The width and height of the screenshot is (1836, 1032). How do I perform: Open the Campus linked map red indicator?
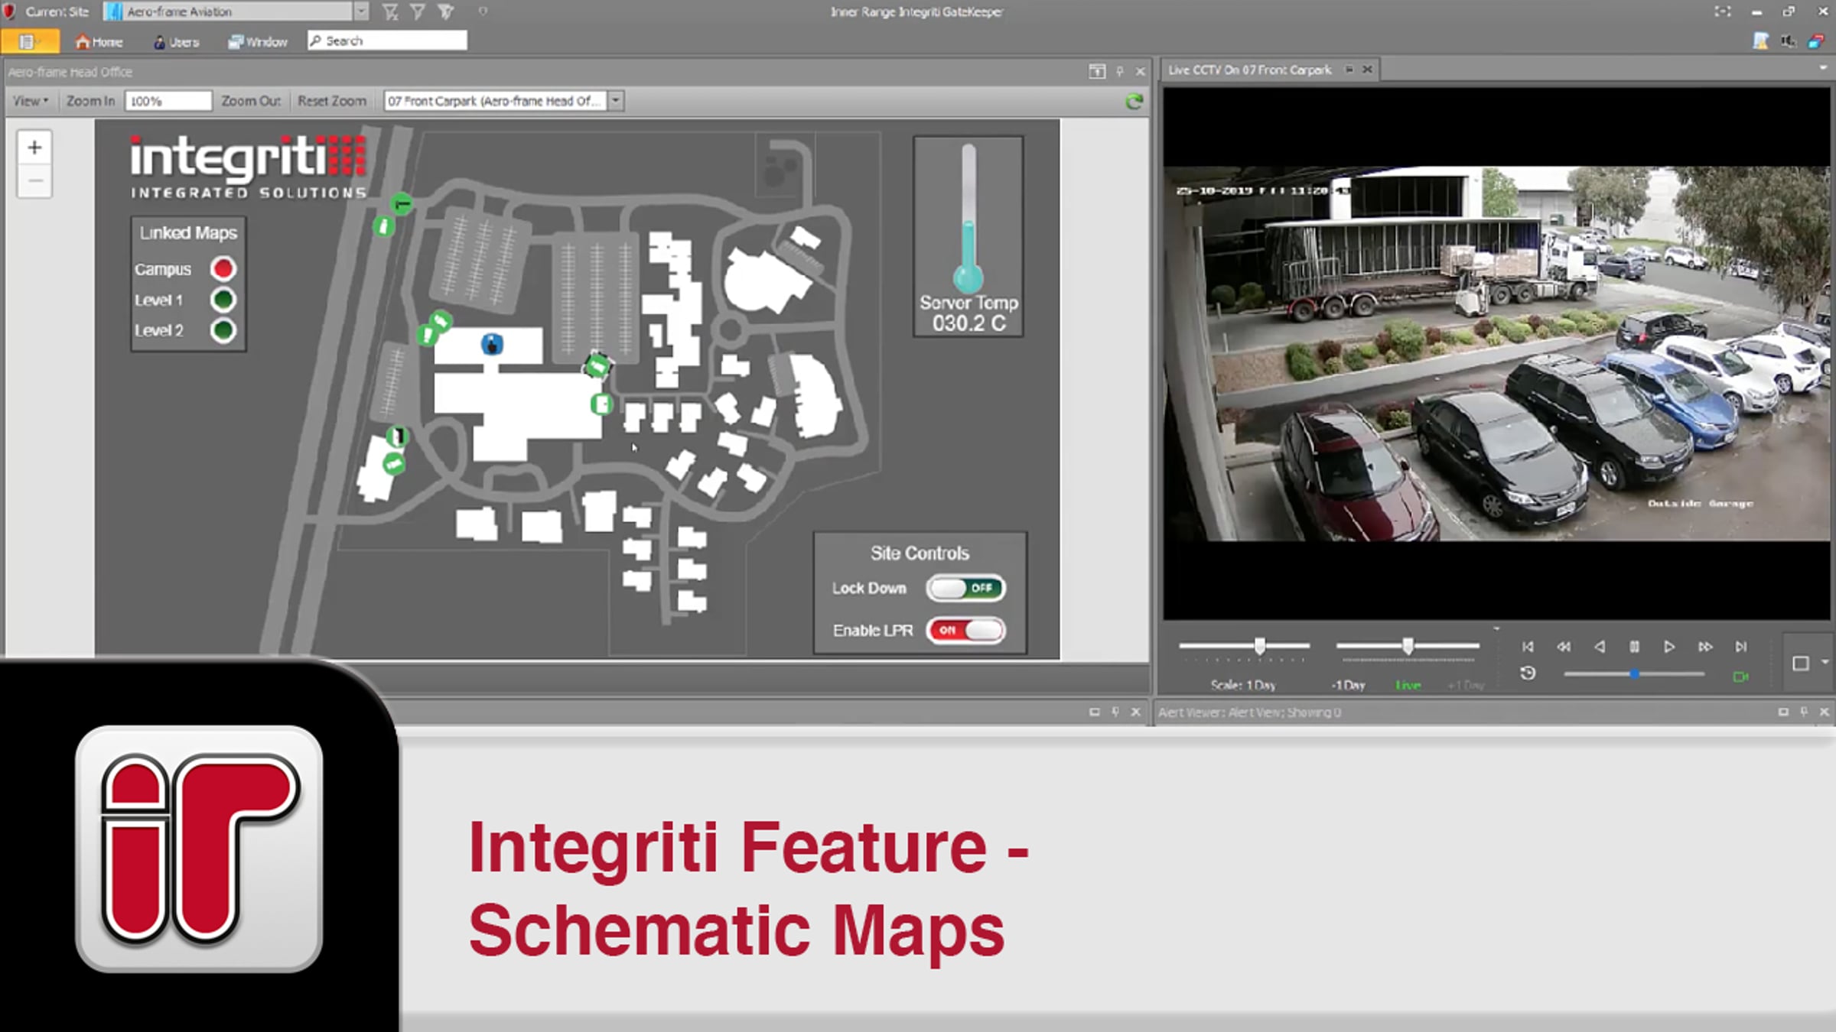click(x=223, y=269)
